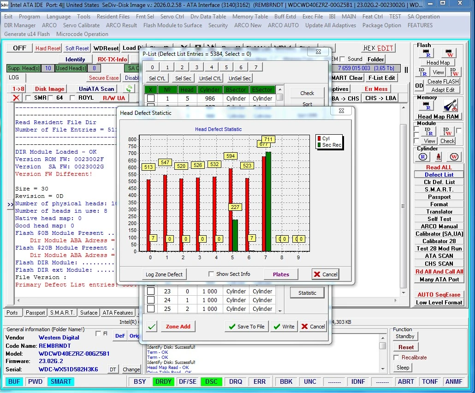The image size is (475, 393).
Task: Close the P-List window with X
Action: [x=318, y=52]
